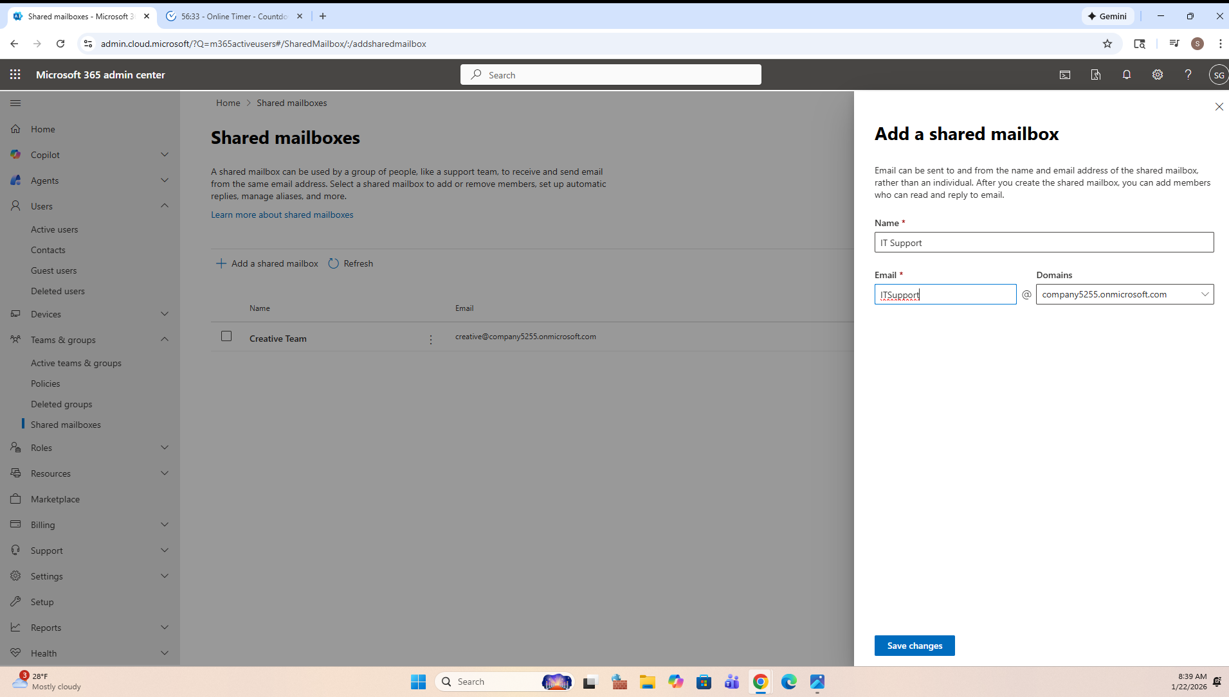The image size is (1229, 697).
Task: Click the Windows taskbar Search box
Action: pos(504,682)
